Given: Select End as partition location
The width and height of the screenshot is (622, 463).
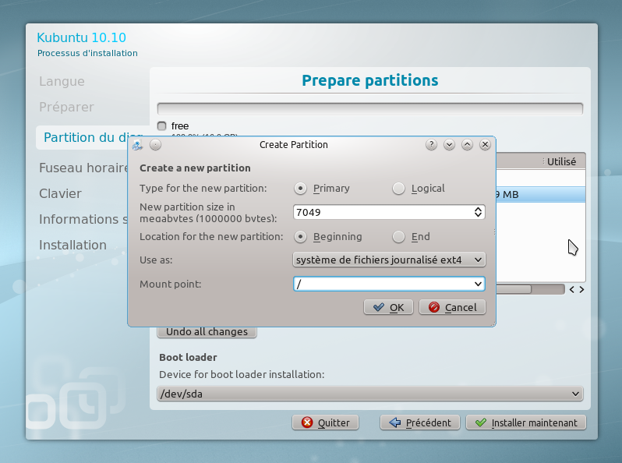Looking at the screenshot, I should [x=398, y=237].
